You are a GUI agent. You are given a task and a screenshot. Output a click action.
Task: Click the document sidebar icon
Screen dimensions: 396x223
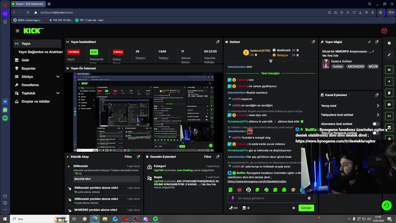pyautogui.click(x=389, y=93)
